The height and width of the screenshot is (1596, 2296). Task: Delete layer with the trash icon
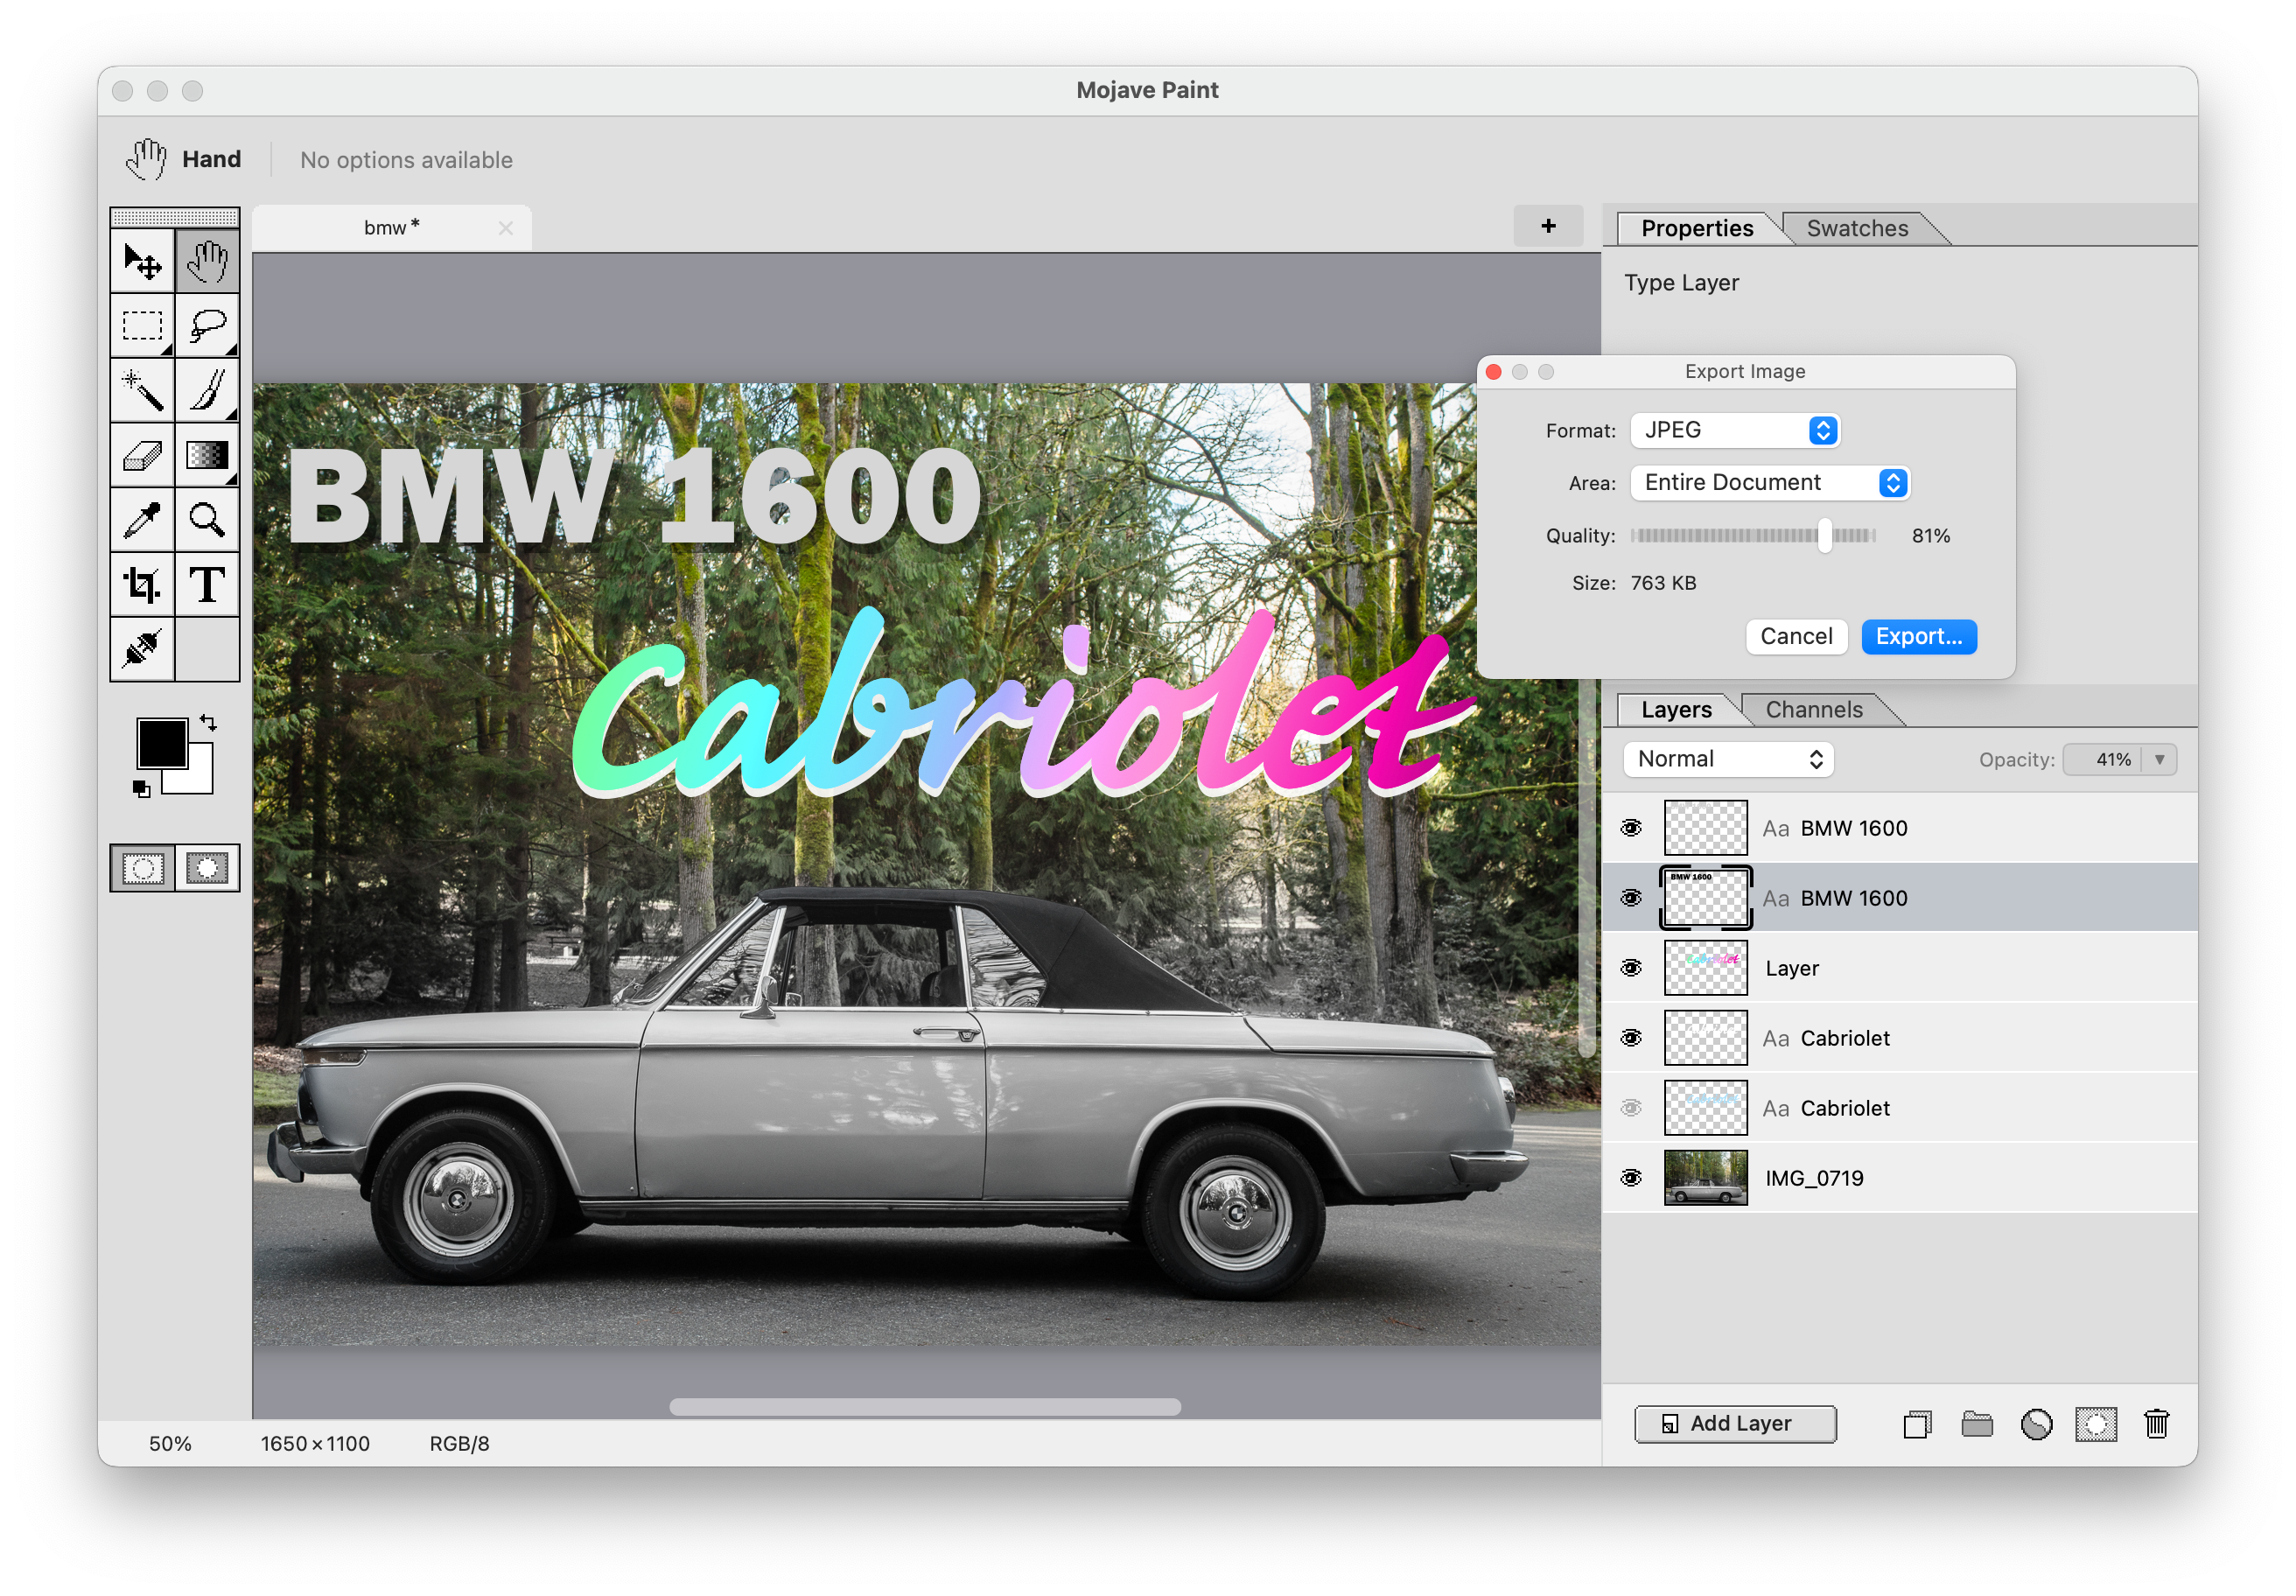click(2156, 1423)
